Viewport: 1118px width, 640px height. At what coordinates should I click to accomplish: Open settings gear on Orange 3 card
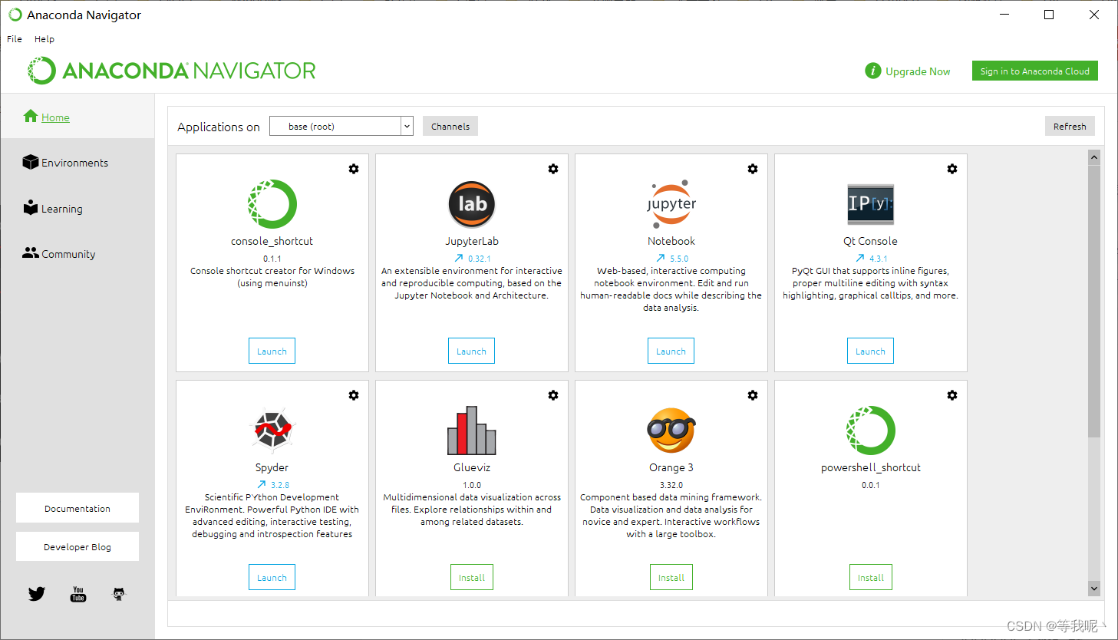[x=753, y=395]
